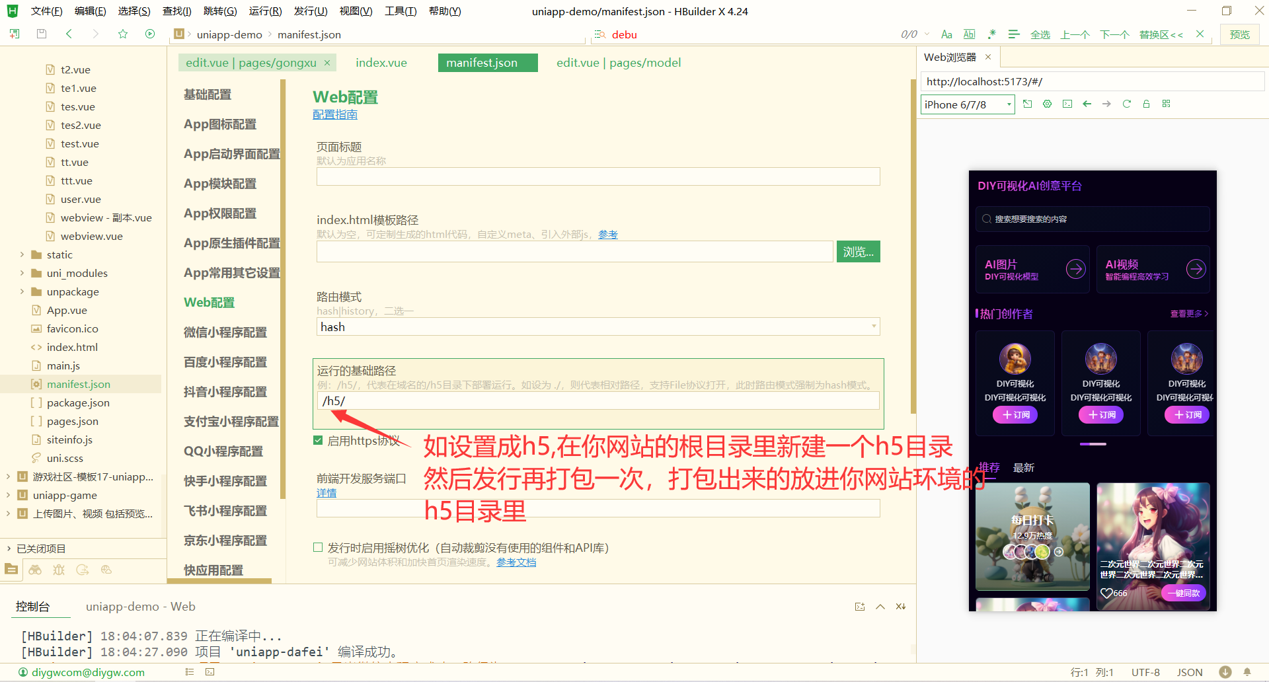Switch to the index.vue tab
1269x682 pixels.
pos(380,62)
